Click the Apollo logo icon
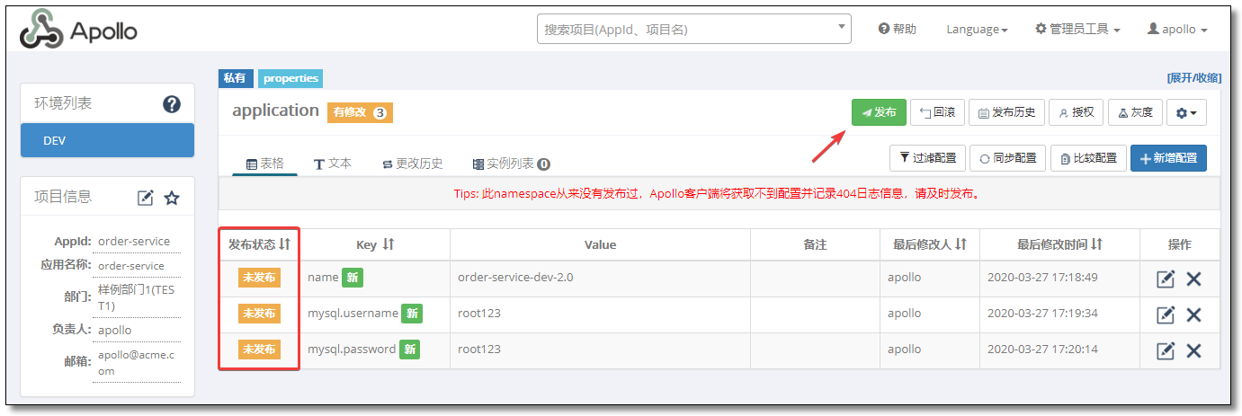 click(40, 31)
